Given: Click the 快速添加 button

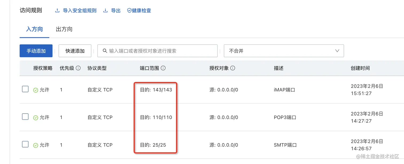Looking at the screenshot, I should click(x=75, y=51).
